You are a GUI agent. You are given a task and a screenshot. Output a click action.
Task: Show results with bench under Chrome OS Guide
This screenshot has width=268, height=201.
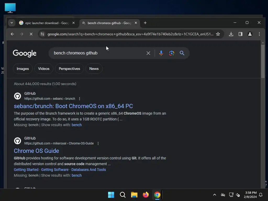[77, 175]
